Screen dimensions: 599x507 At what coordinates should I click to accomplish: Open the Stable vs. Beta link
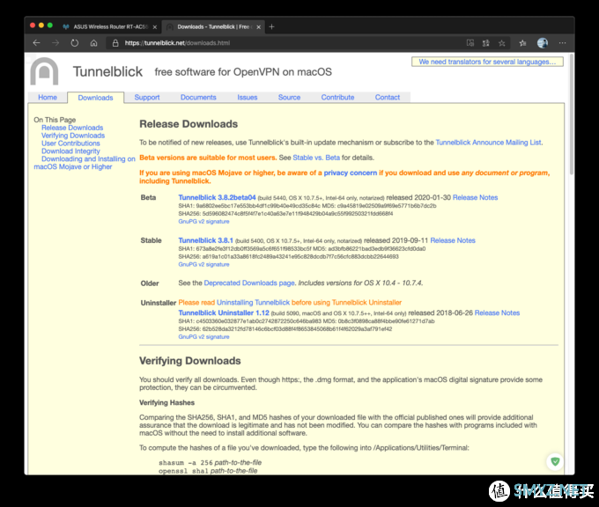click(x=316, y=158)
